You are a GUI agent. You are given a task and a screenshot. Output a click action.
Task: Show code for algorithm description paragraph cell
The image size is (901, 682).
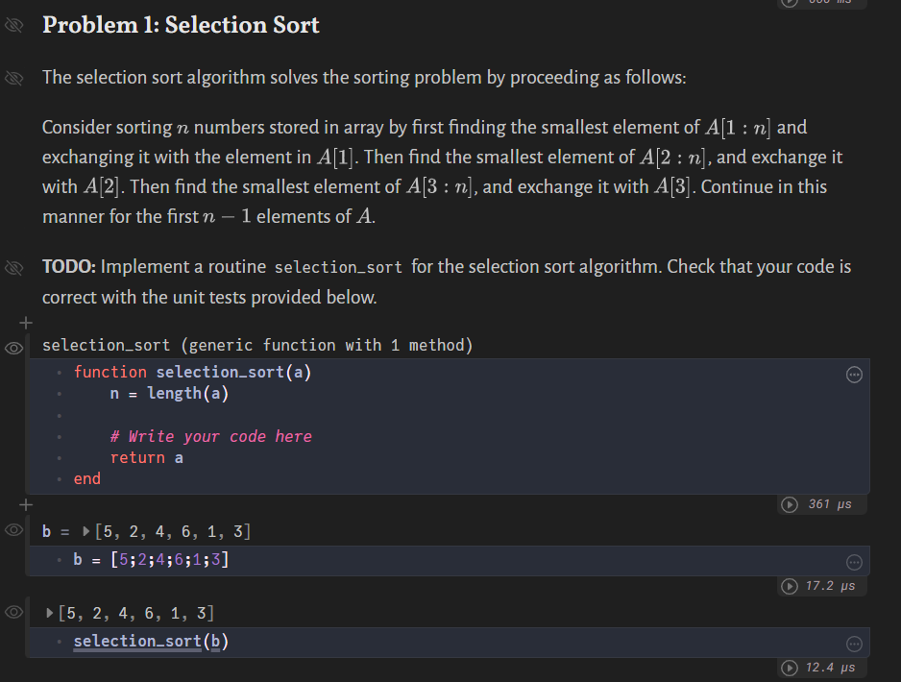click(14, 78)
